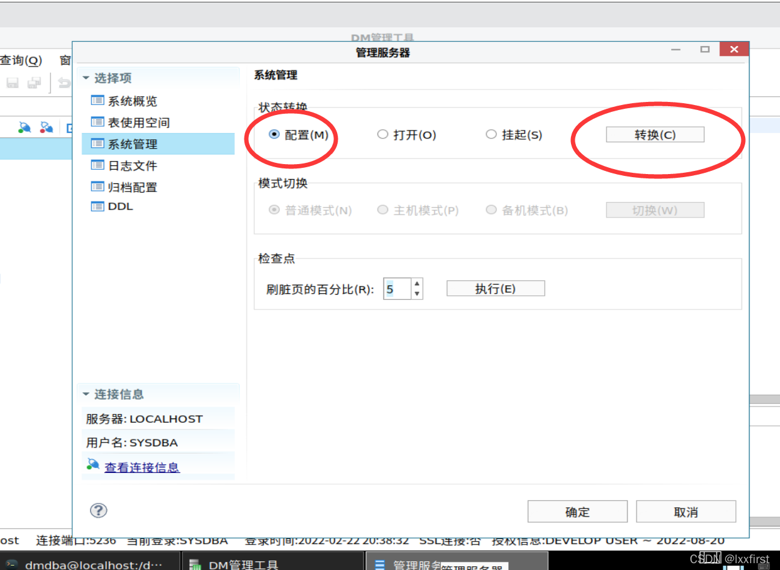The width and height of the screenshot is (780, 570).
Task: Maximize the 管理服务器 dialog
Action: 705,50
